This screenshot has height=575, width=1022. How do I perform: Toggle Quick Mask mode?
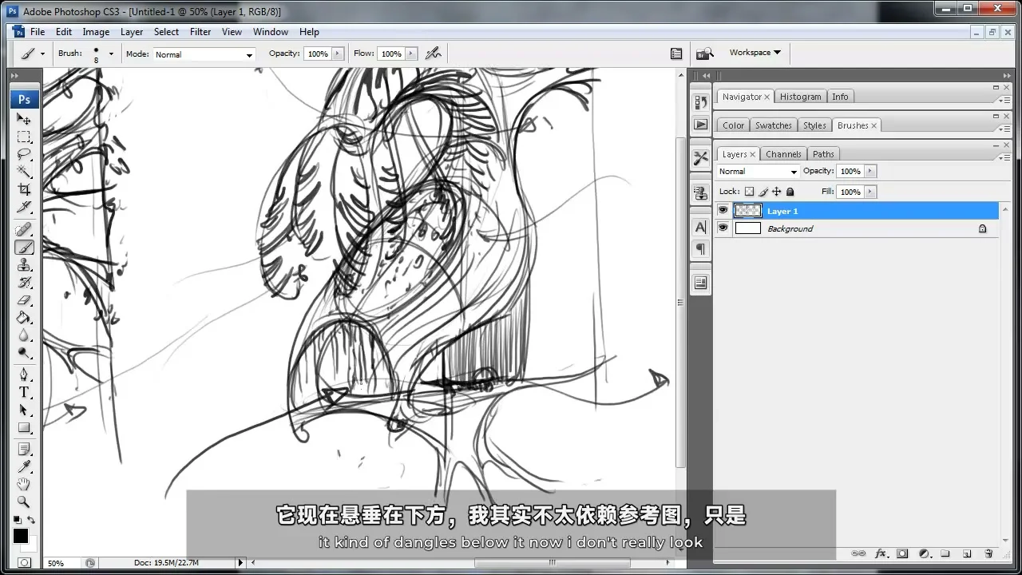tap(24, 562)
